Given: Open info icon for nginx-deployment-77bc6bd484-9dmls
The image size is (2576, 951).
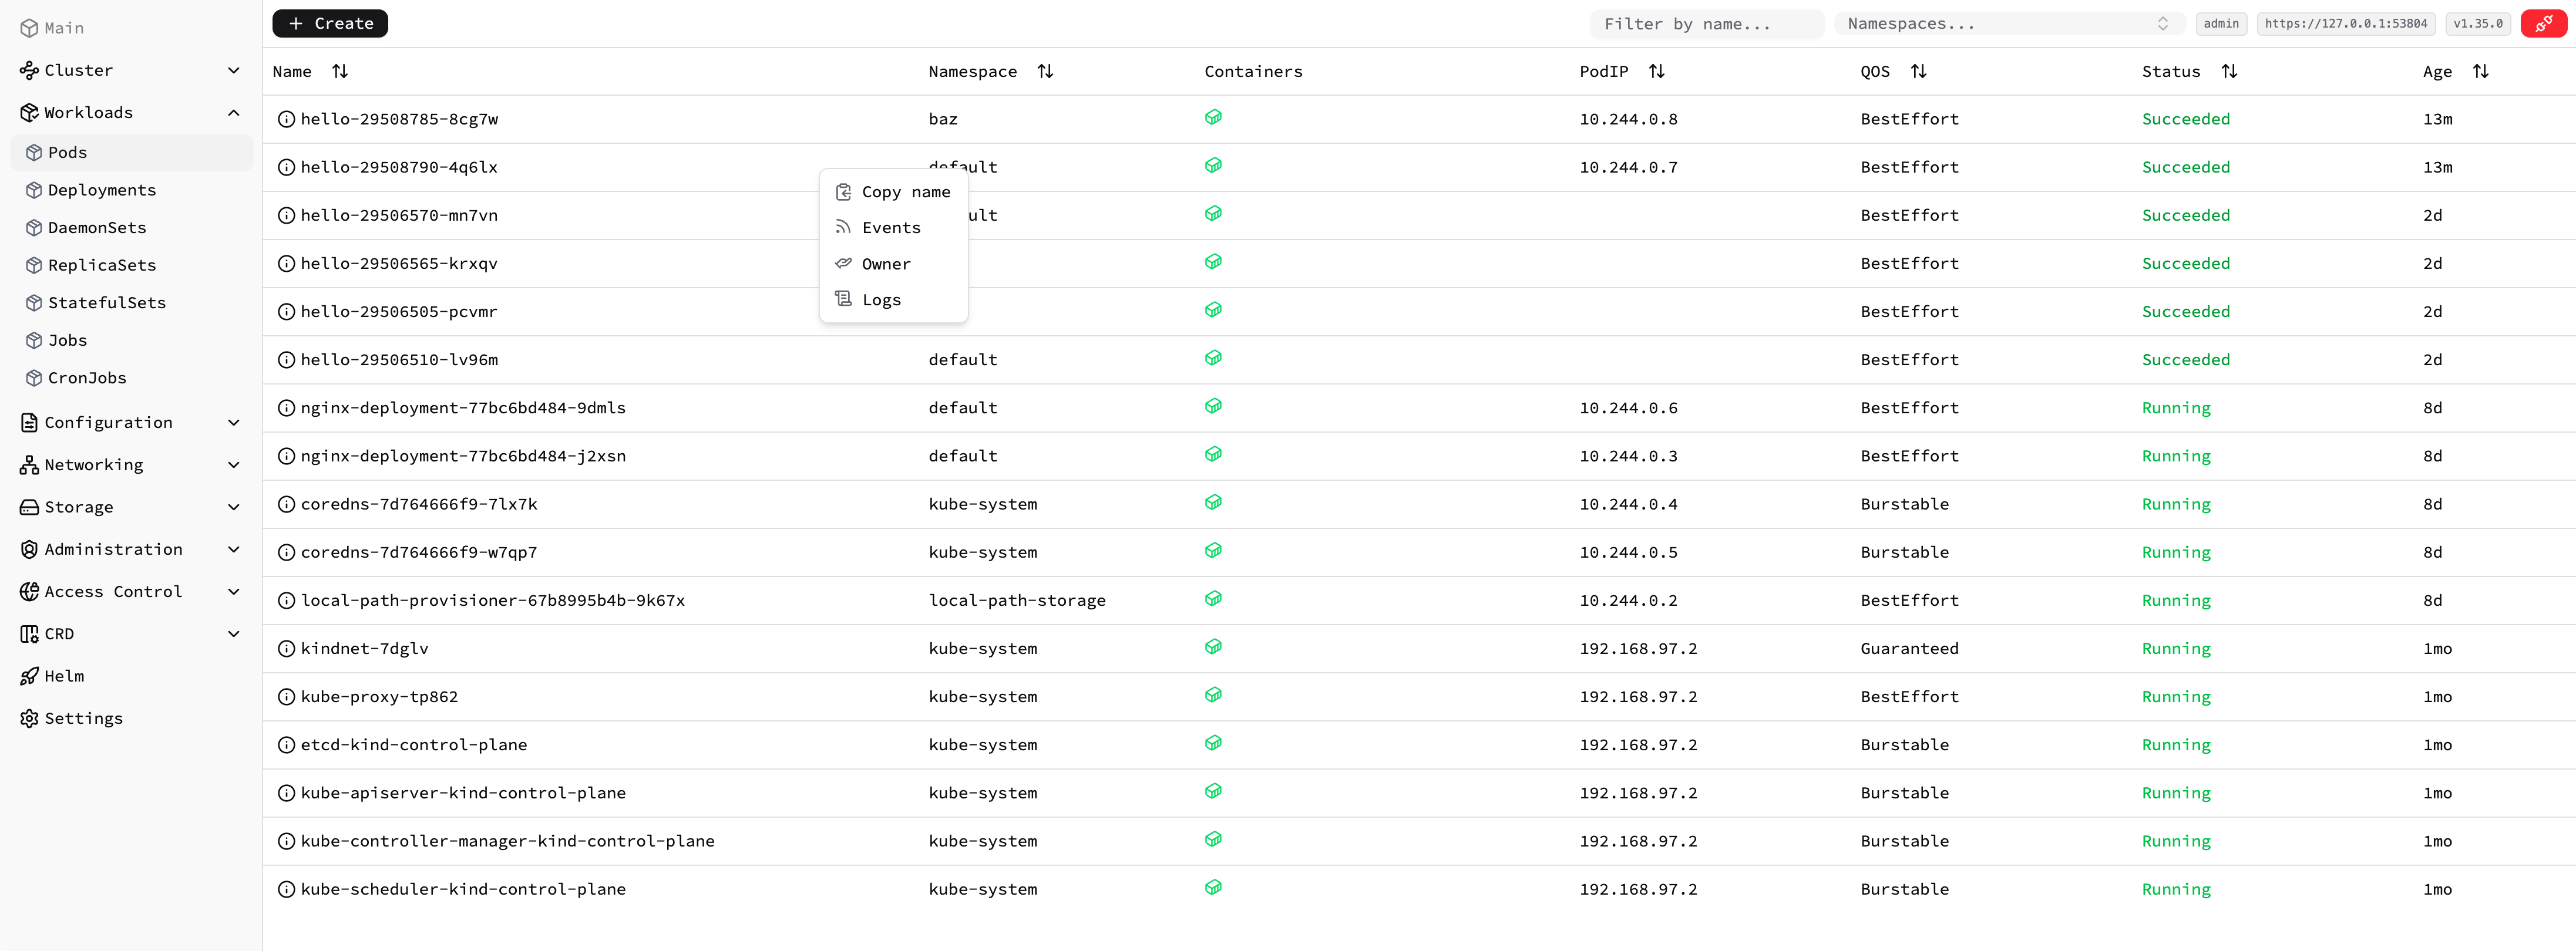Looking at the screenshot, I should pyautogui.click(x=286, y=408).
